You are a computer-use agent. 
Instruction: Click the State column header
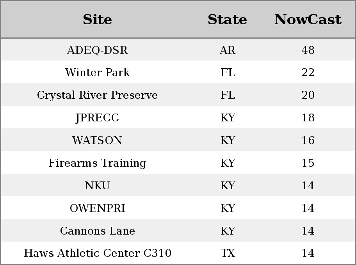click(x=227, y=20)
